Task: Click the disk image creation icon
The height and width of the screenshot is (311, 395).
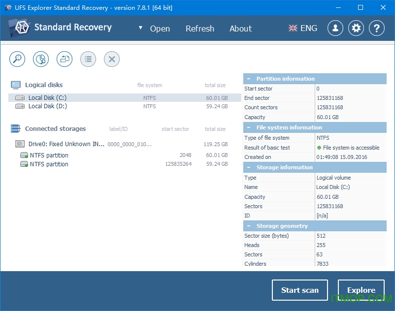Action: 65,59
